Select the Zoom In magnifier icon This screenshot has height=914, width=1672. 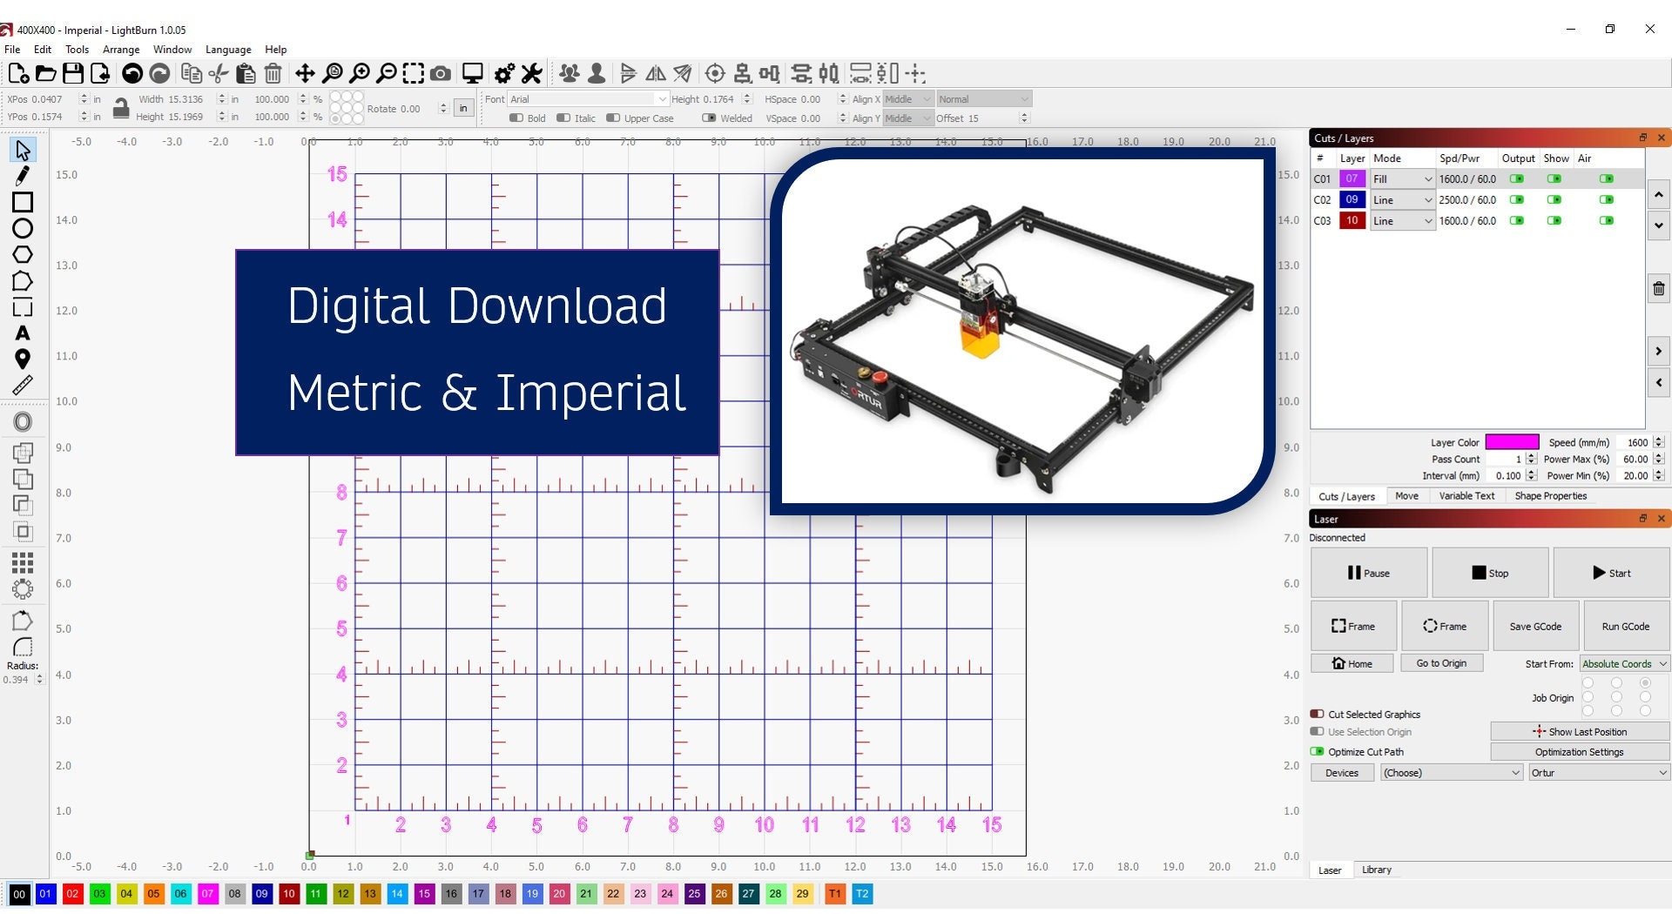[361, 74]
